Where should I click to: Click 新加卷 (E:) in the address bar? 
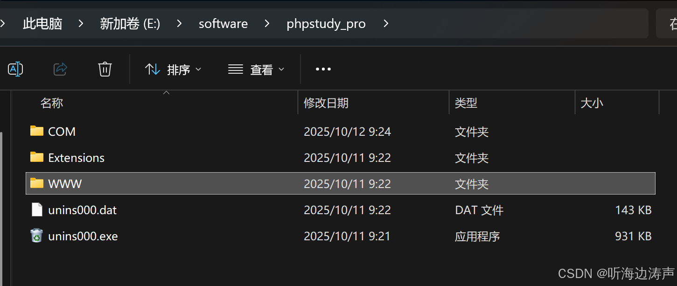(x=130, y=23)
